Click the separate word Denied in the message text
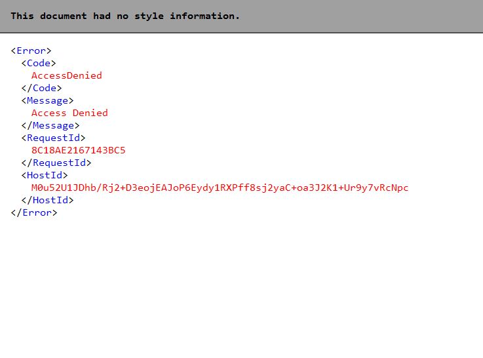This screenshot has width=483, height=358. click(90, 113)
